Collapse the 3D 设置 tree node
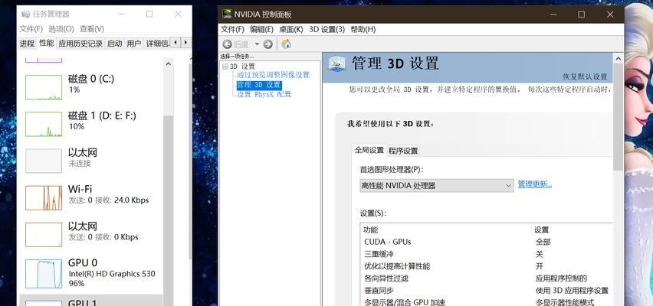 coord(225,67)
